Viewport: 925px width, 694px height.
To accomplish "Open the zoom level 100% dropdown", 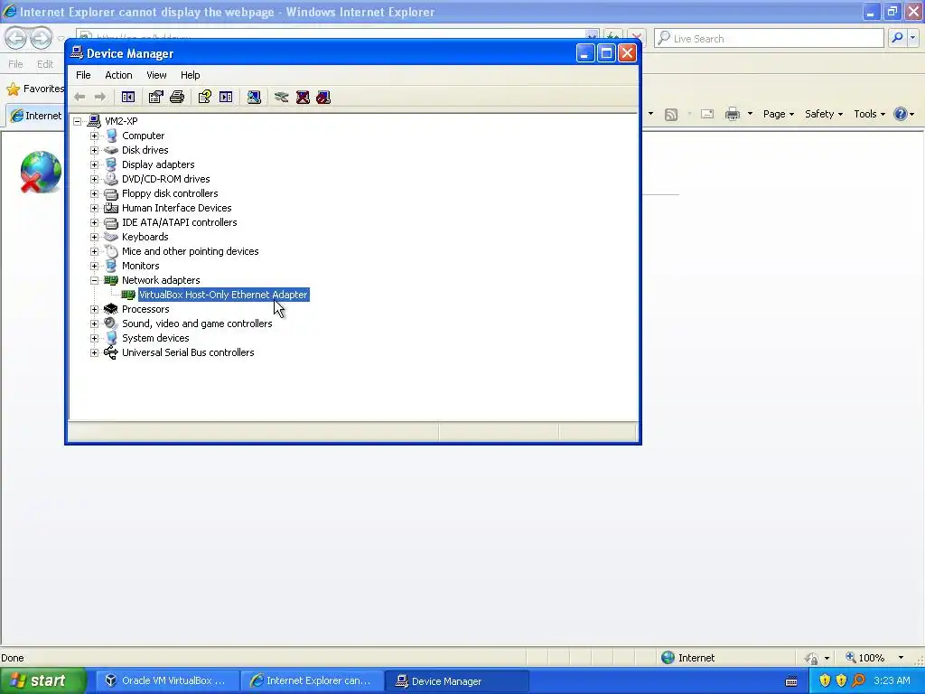I will [x=901, y=658].
